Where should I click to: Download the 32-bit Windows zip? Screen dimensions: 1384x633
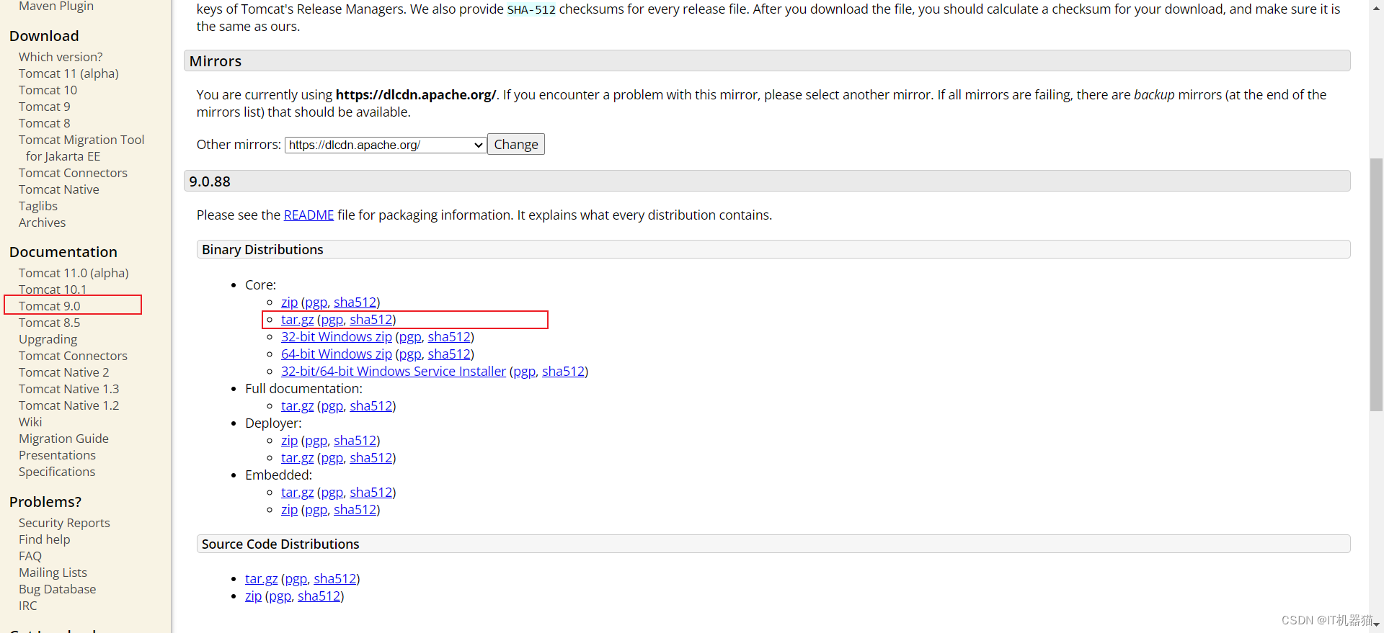click(337, 336)
